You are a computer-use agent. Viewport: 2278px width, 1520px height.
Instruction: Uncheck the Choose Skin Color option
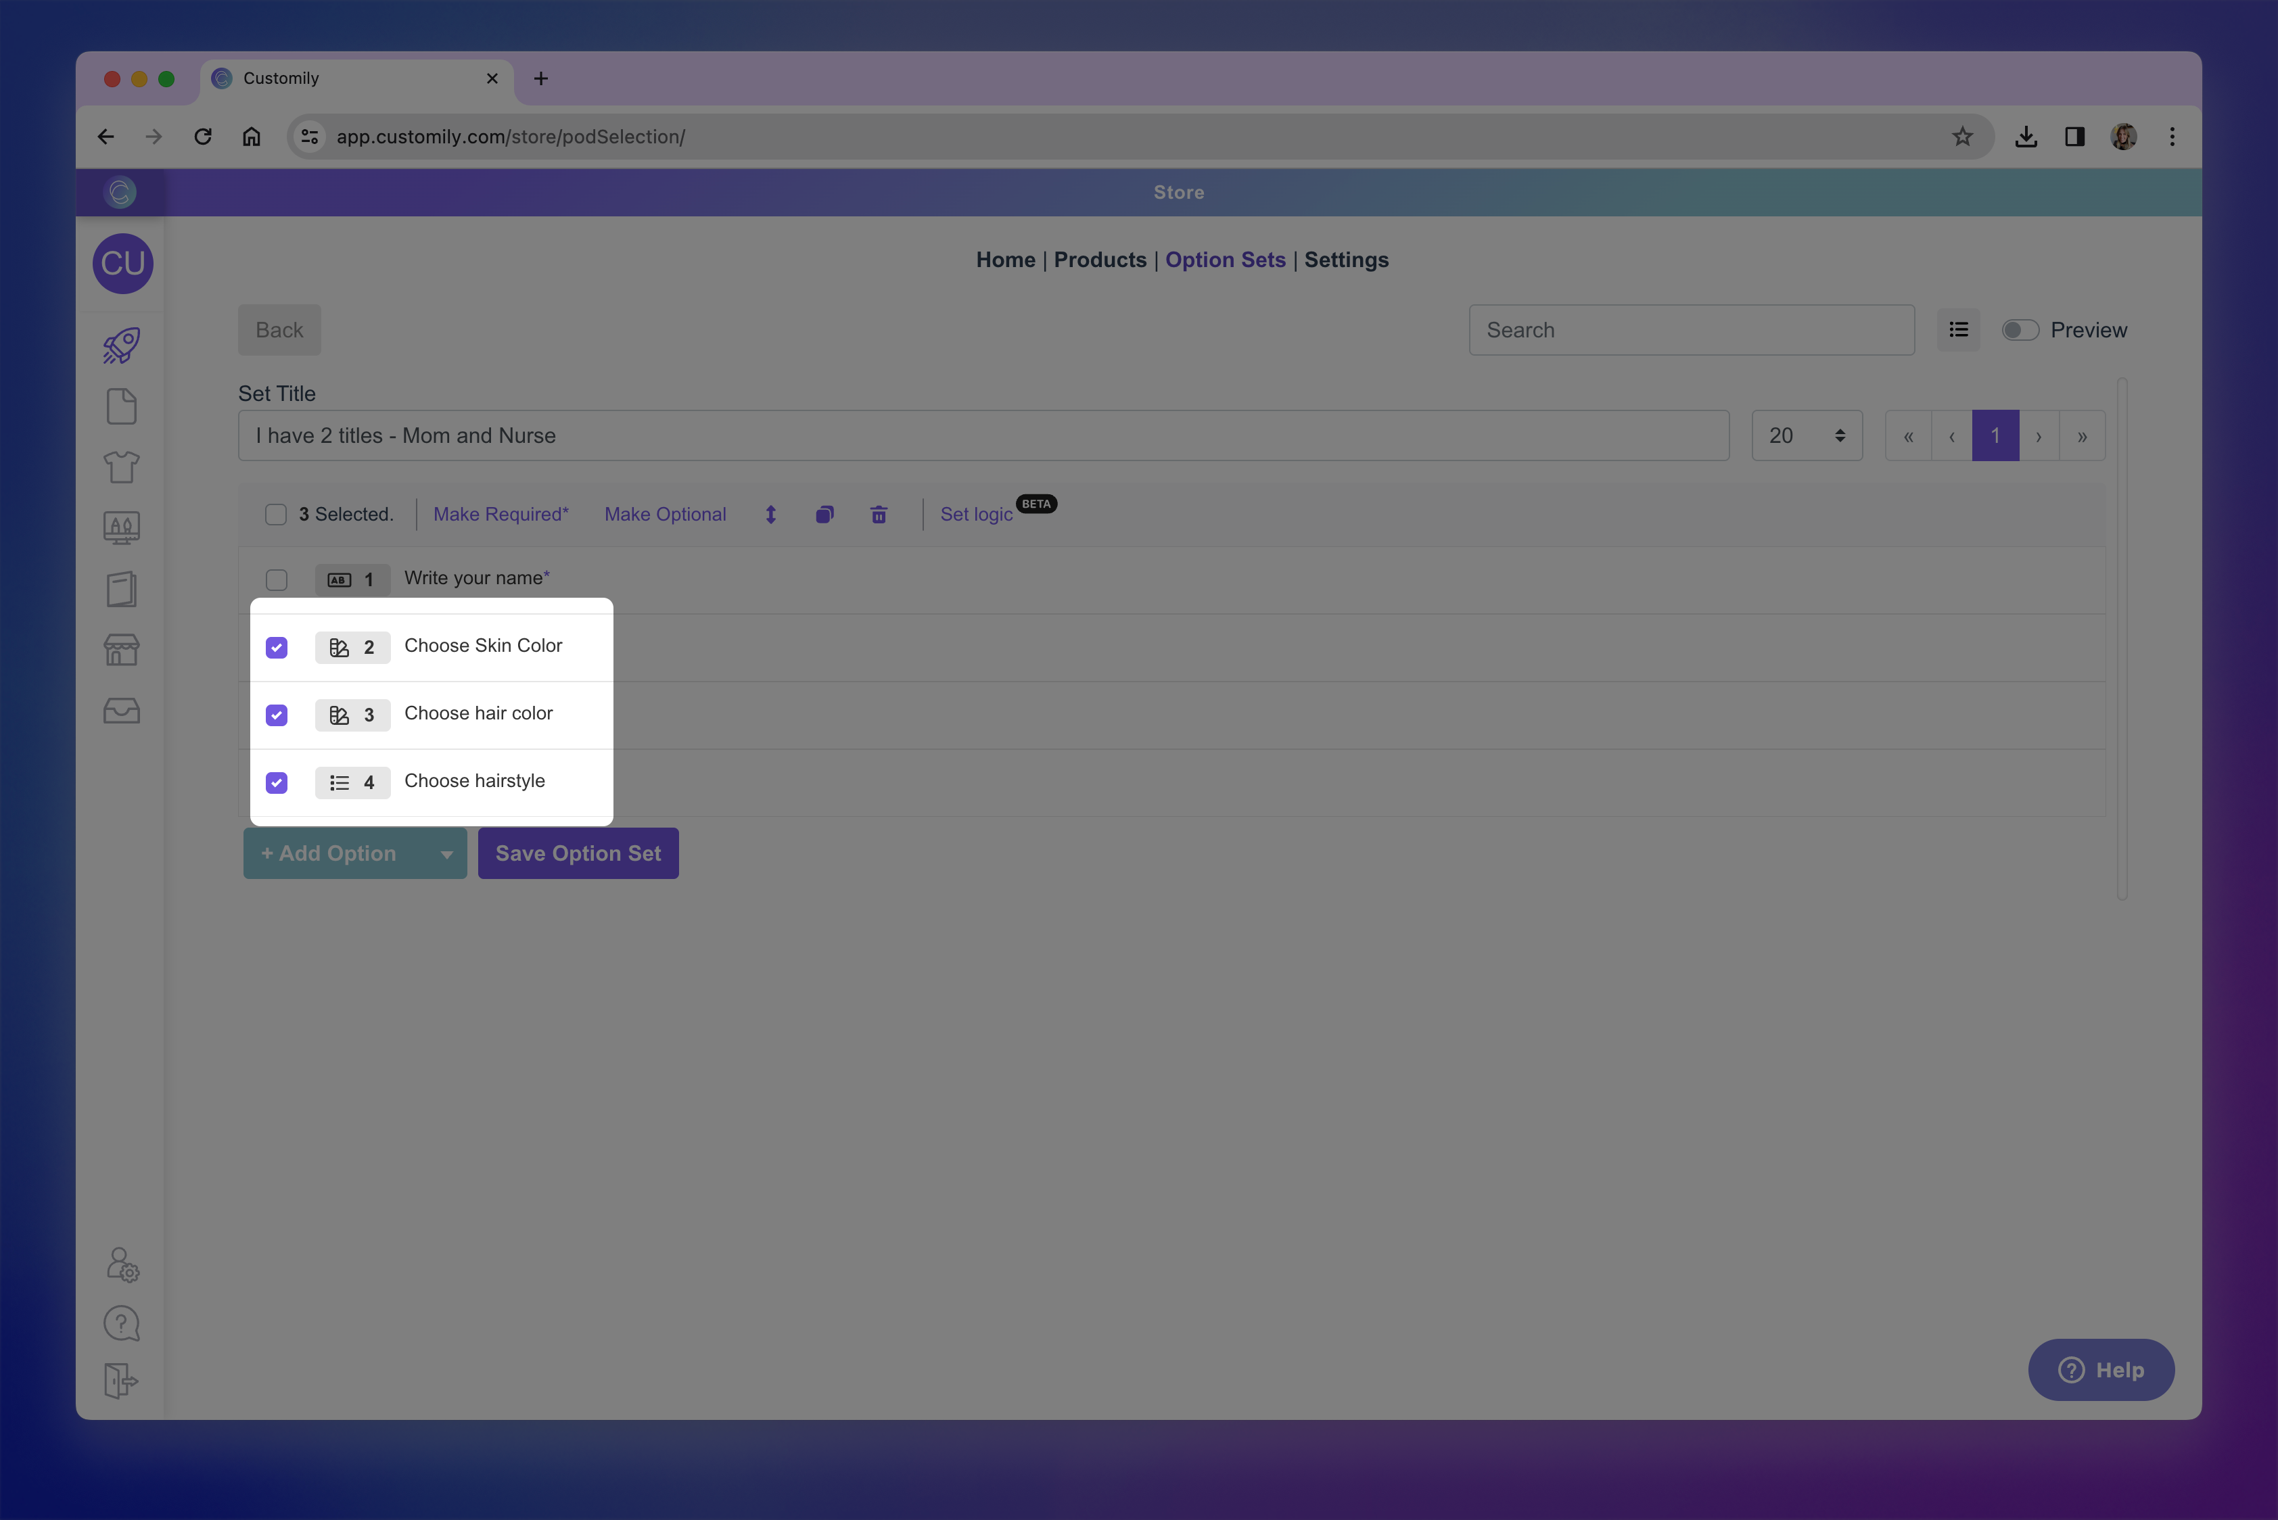tap(277, 646)
